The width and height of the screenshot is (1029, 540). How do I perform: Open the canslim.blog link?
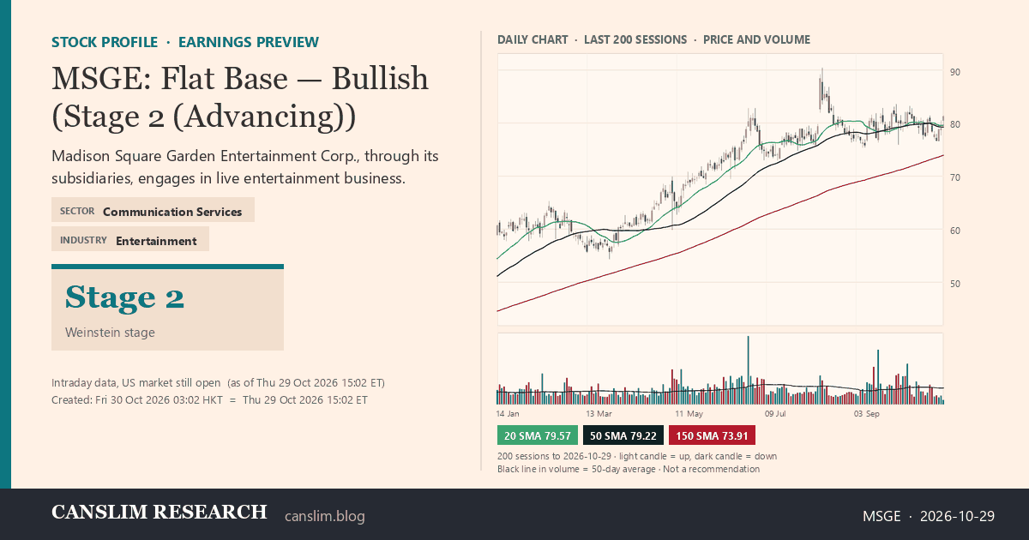324,516
